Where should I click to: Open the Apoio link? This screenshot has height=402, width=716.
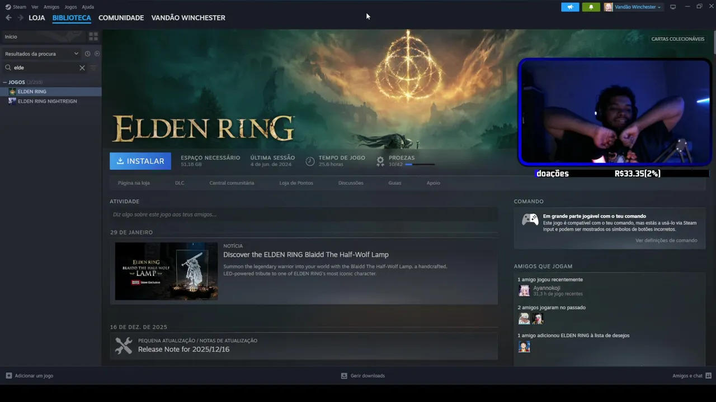coord(433,183)
